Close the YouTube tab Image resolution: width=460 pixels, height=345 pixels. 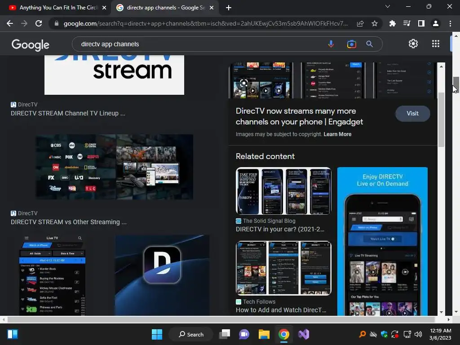[x=104, y=8]
